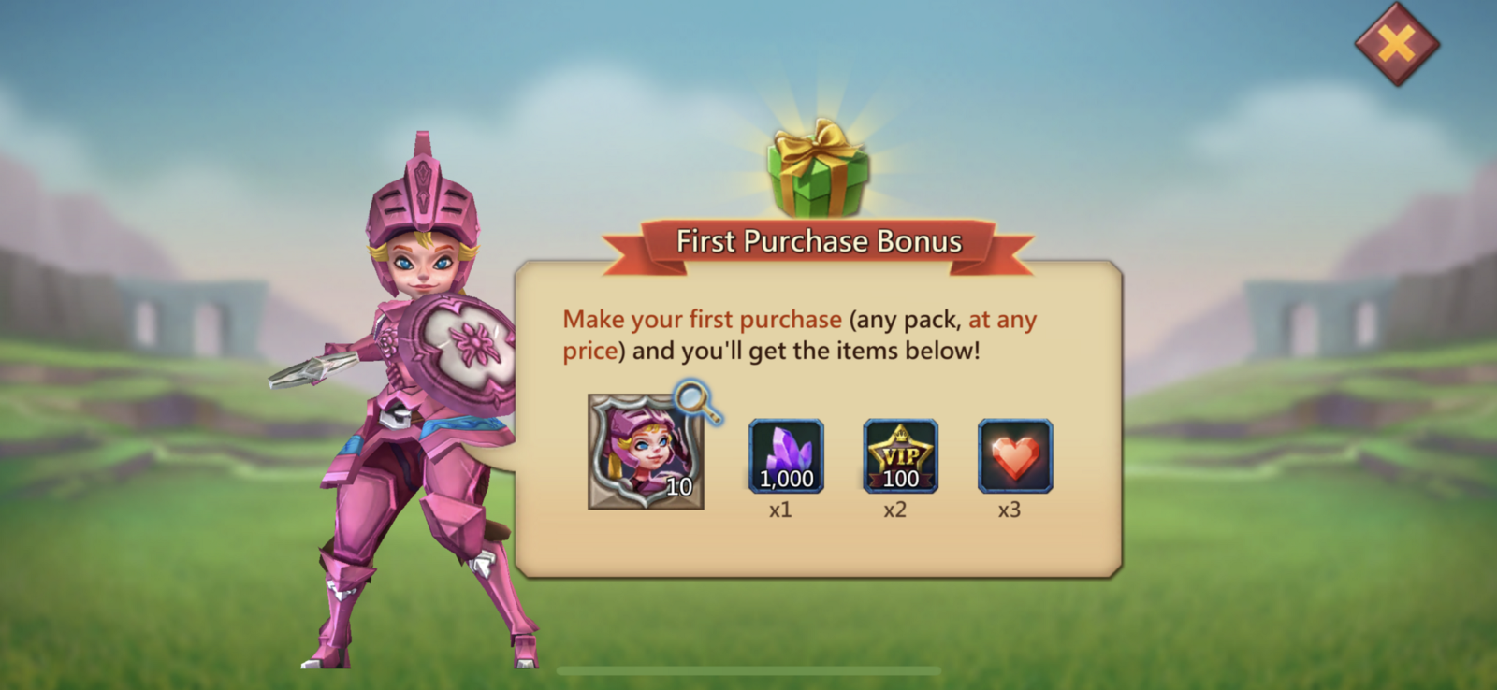Tap the x3 quantity label under heart
This screenshot has width=1497, height=690.
tap(1009, 510)
